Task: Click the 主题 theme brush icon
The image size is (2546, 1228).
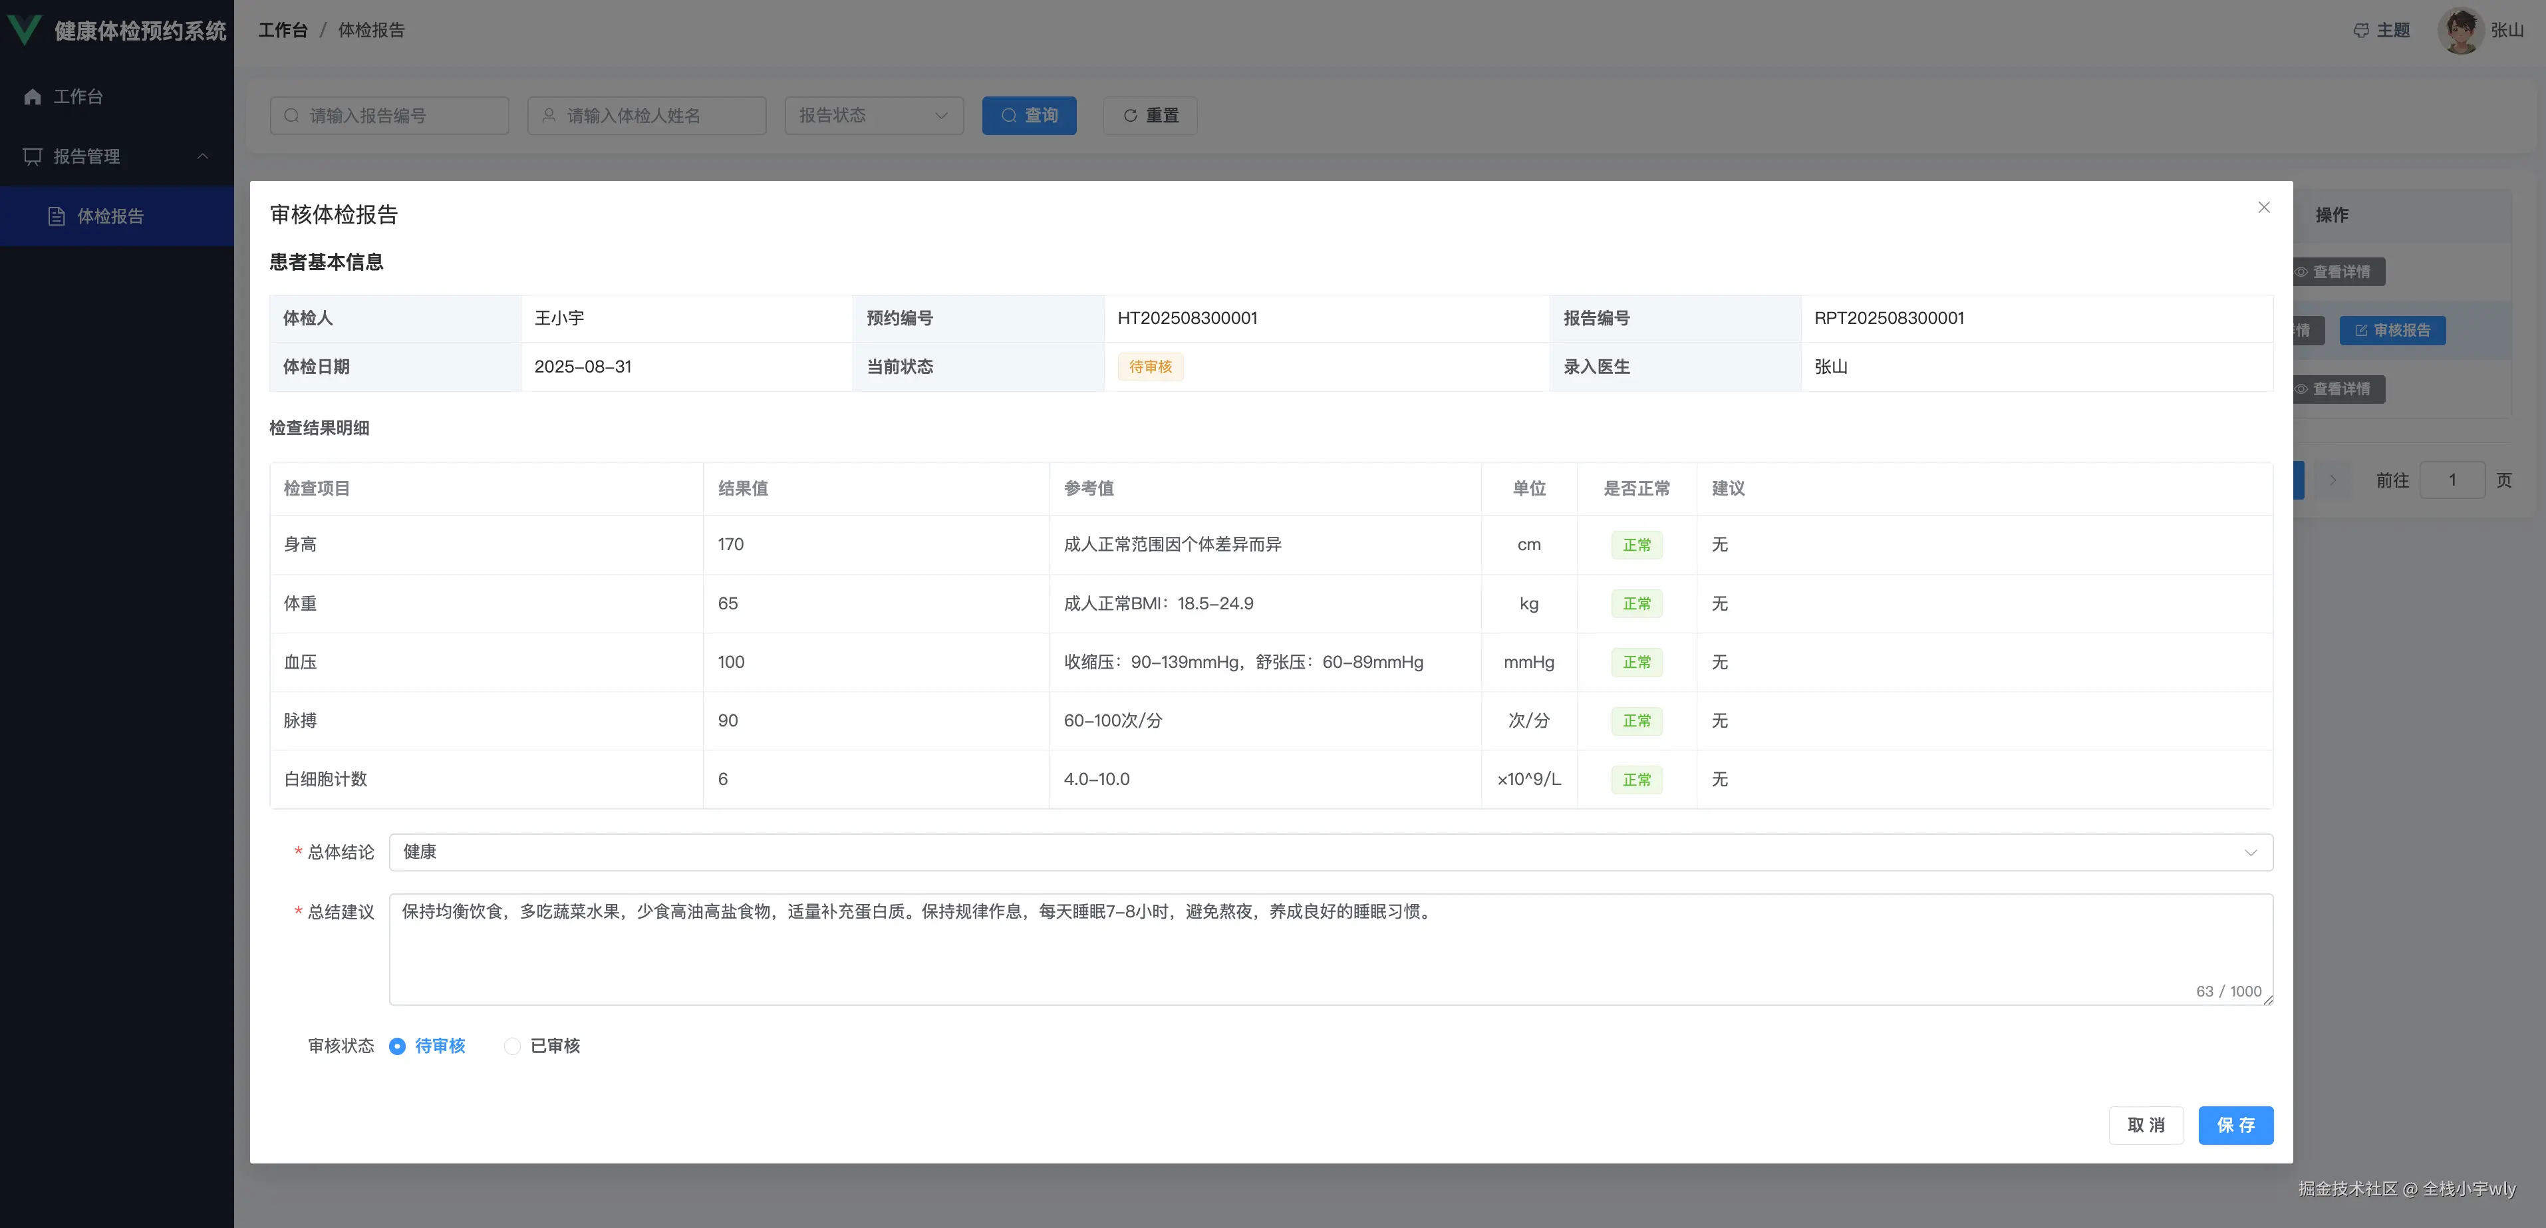Action: (2361, 31)
